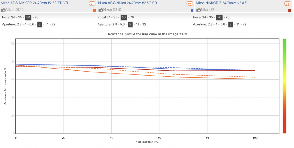Select focal length 70 for second lens
Image resolution: width=294 pixels, height=148 pixels.
132,17
